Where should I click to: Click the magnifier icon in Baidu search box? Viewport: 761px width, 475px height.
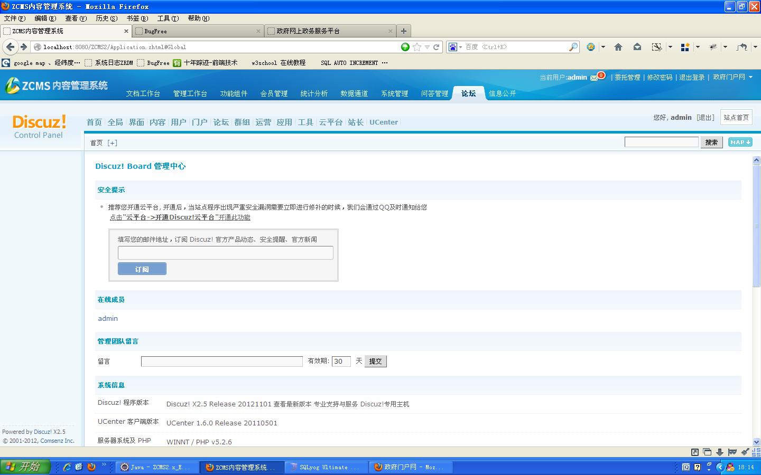pyautogui.click(x=573, y=47)
